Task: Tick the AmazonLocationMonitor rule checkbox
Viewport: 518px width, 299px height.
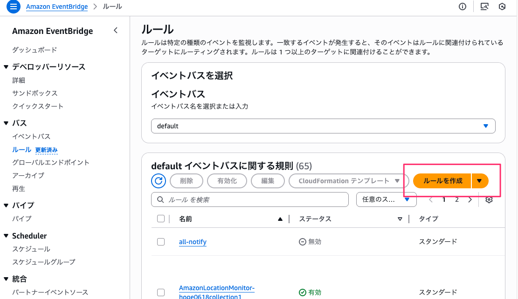Action: (161, 292)
